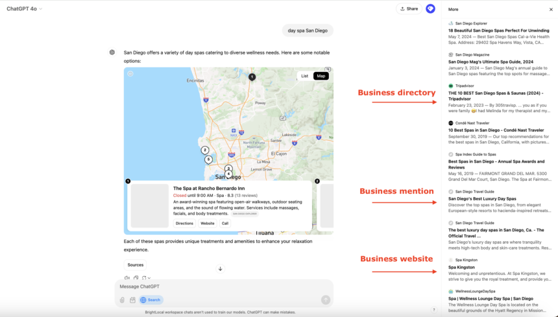Open the ChatGPT 4o model dropdown
The height and width of the screenshot is (317, 558).
(25, 8)
